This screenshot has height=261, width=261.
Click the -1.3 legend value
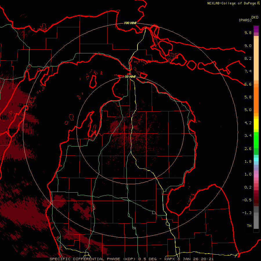pyautogui.click(x=247, y=213)
